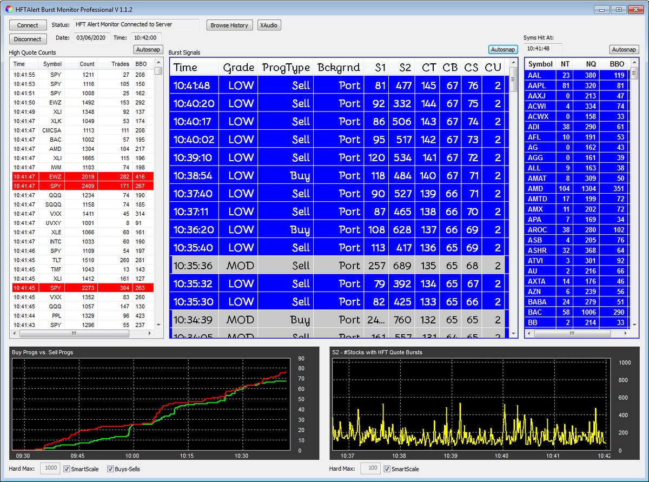649x482 pixels.
Task: Click the XAudio button
Action: tap(269, 25)
